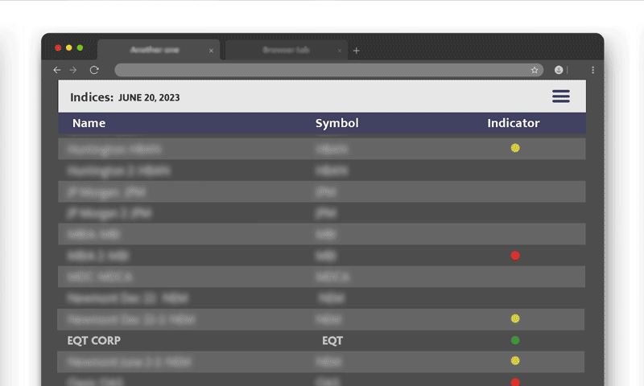
Task: Close the "Browser tab" tab
Action: [x=340, y=51]
